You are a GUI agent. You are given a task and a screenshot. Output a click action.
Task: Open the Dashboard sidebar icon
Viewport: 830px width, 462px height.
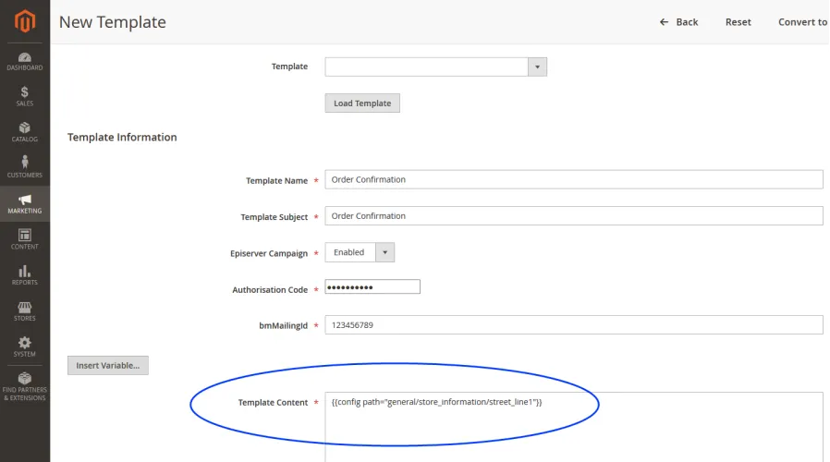[x=24, y=57]
